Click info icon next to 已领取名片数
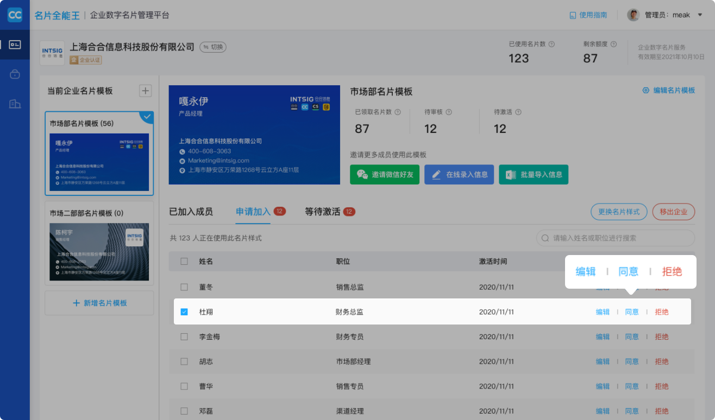715x420 pixels. tap(398, 112)
